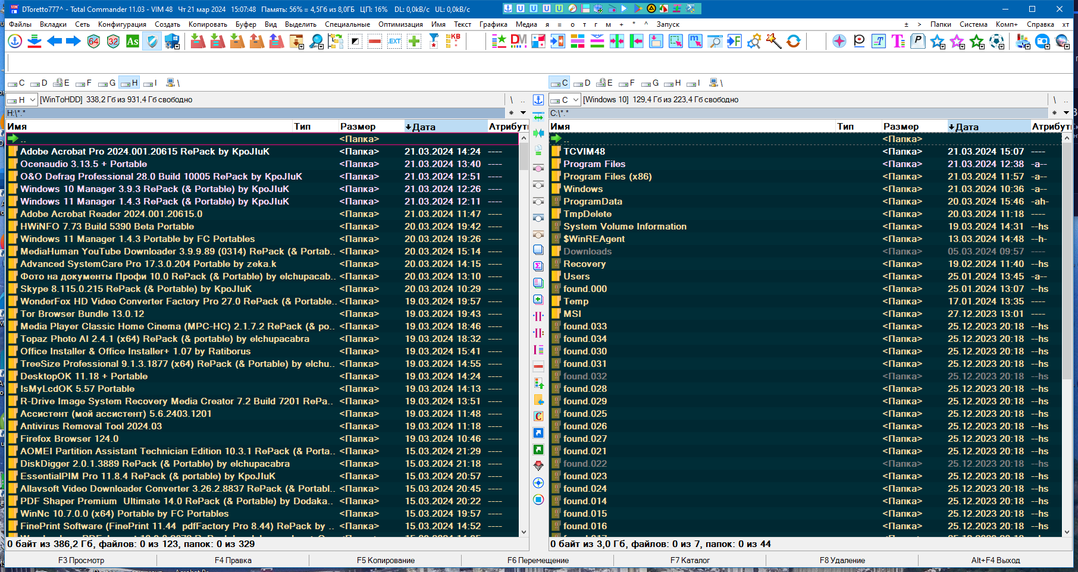The image size is (1078, 572).
Task: Open the magnifier search tool
Action: coord(316,41)
